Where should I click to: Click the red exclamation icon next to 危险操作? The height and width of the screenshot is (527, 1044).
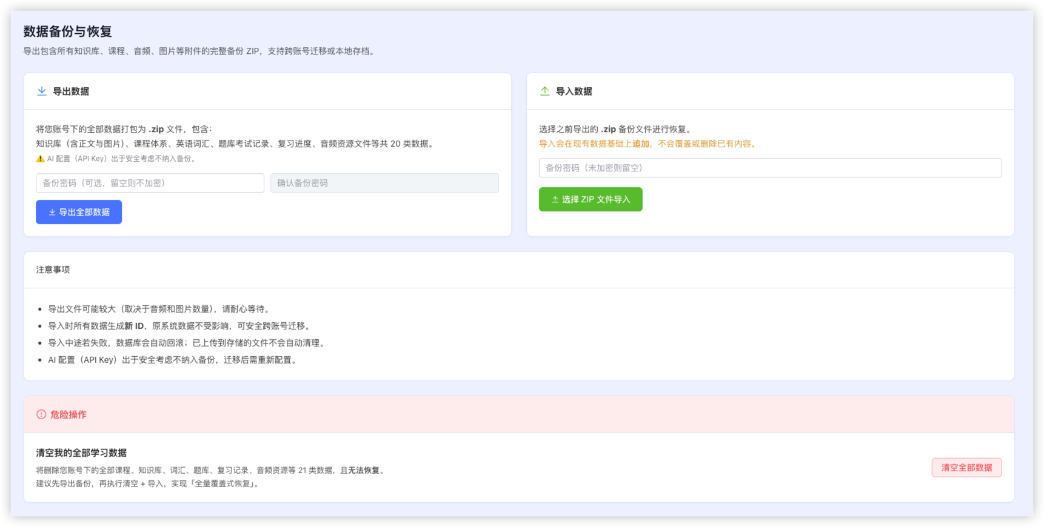coord(41,414)
